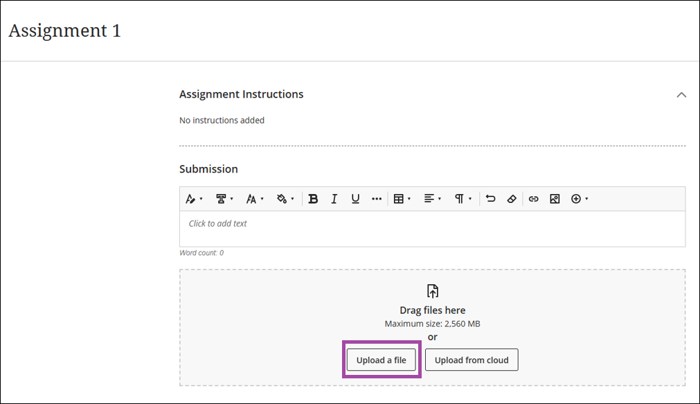The height and width of the screenshot is (404, 700).
Task: Open the text color fill dropdown
Action: tap(285, 199)
